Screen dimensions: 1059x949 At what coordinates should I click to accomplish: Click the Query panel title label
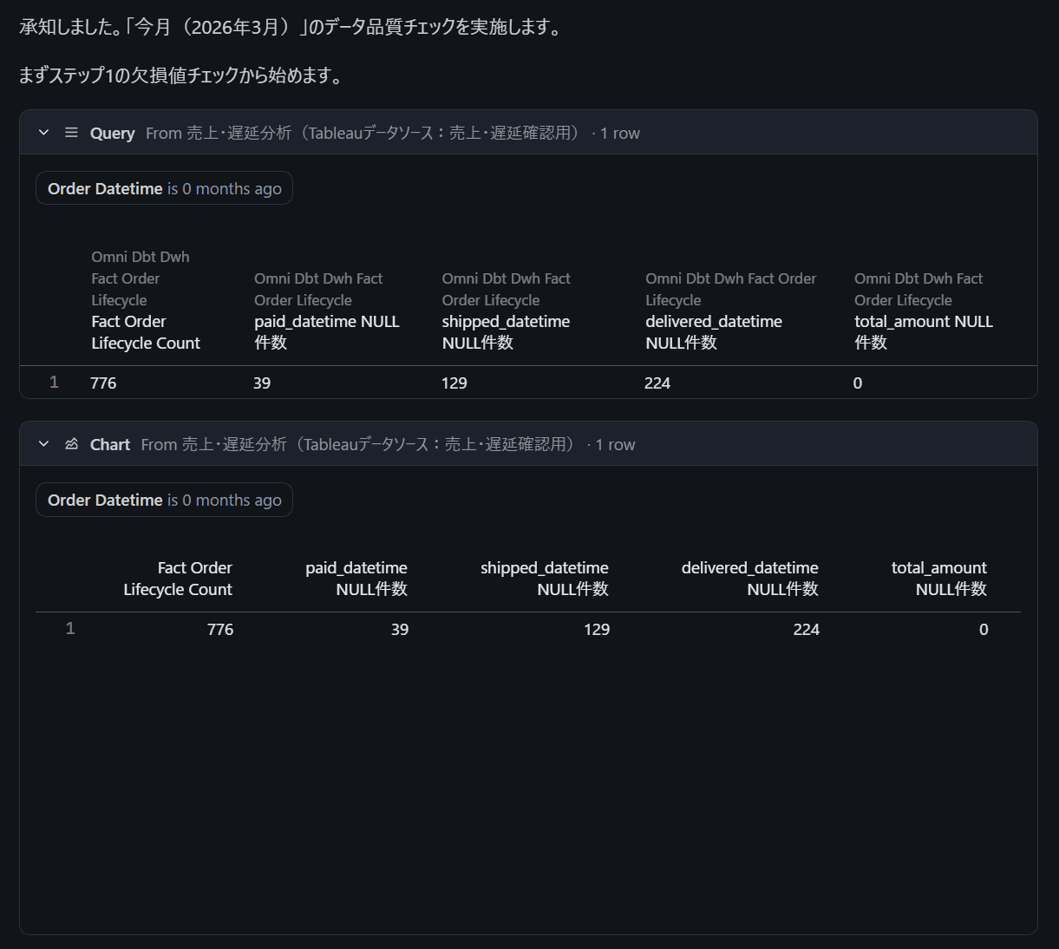pyautogui.click(x=112, y=133)
